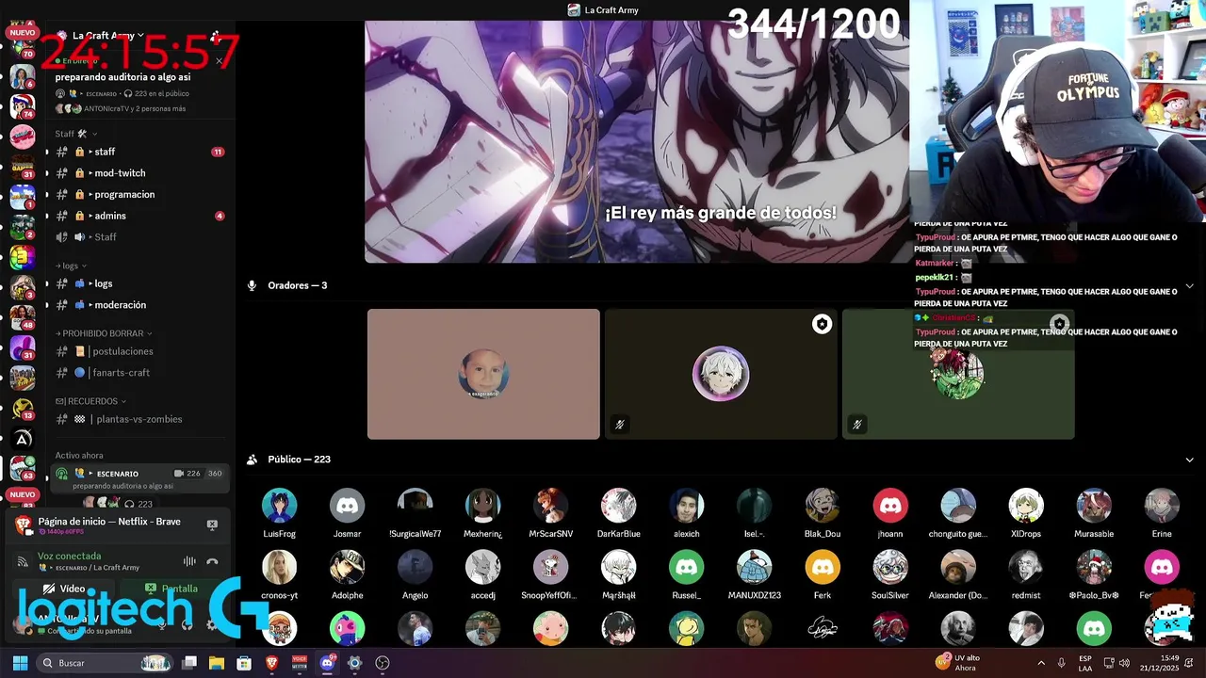The image size is (1206, 678).
Task: Open the shared stream video
Action: click(637, 141)
